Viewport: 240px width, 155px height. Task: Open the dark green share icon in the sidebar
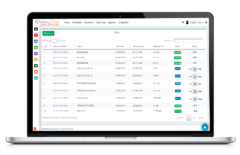coord(36,66)
